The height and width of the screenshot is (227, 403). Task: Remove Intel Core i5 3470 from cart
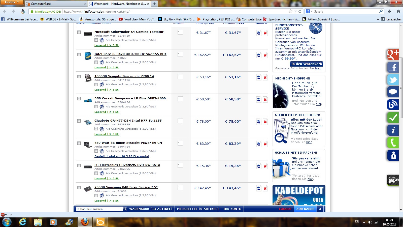click(265, 55)
